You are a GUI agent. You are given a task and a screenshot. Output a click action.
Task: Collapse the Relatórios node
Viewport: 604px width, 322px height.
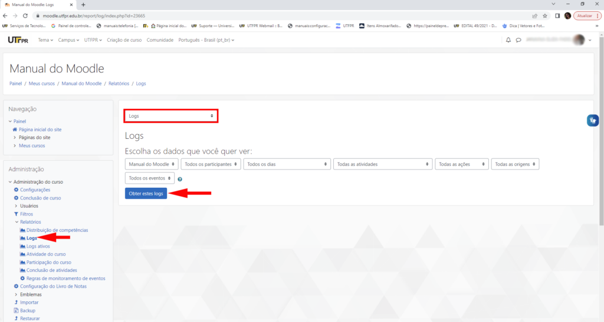17,222
